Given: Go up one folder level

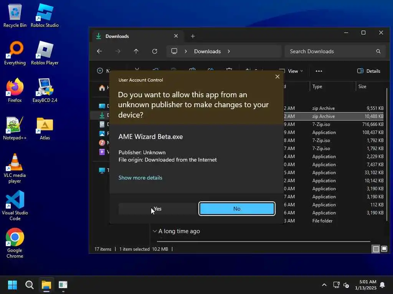Looking at the screenshot, I should click(136, 51).
